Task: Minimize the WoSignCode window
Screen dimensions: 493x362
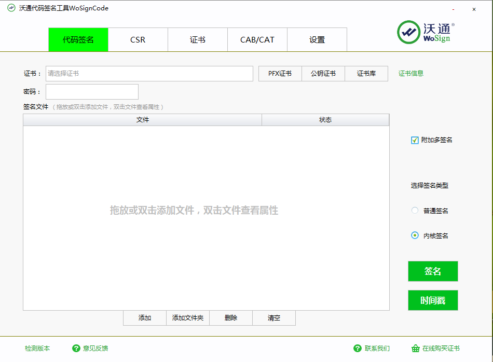Action: click(x=453, y=9)
